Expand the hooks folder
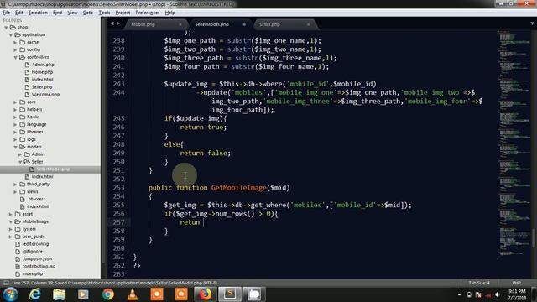 (15, 117)
